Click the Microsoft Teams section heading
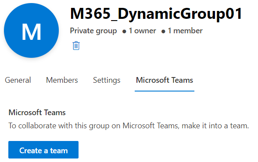The image size is (258, 162). pos(37,113)
